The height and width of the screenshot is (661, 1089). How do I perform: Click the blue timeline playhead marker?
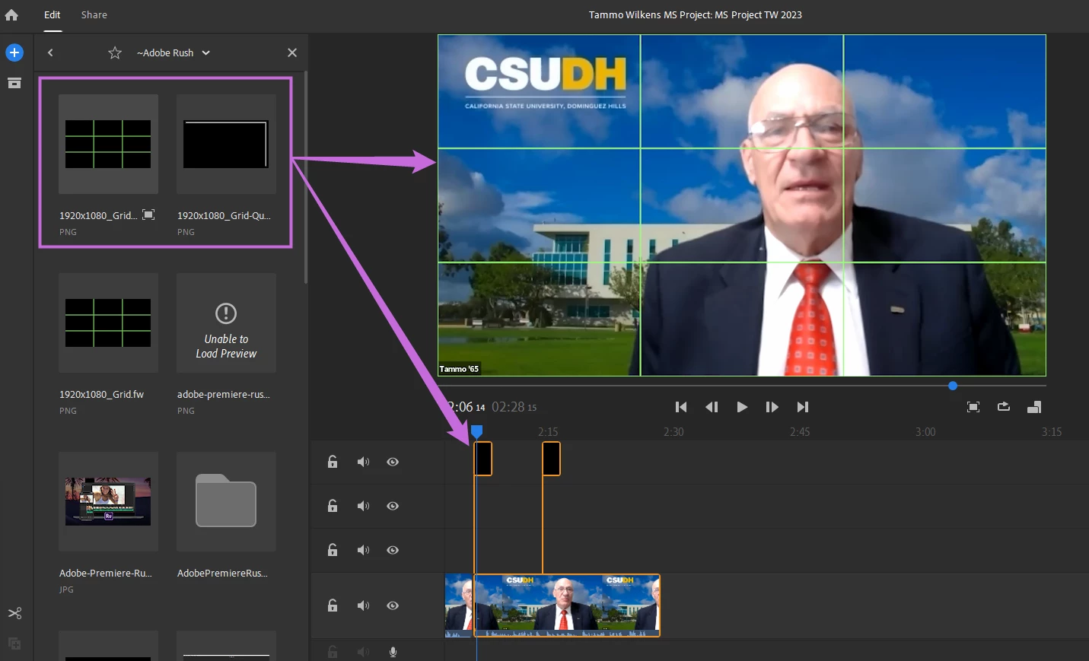(x=476, y=431)
